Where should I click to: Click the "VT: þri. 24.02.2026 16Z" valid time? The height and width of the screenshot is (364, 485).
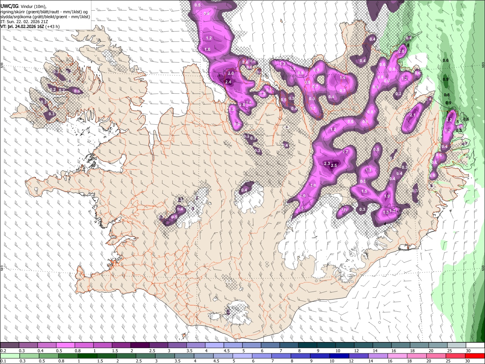(22, 27)
